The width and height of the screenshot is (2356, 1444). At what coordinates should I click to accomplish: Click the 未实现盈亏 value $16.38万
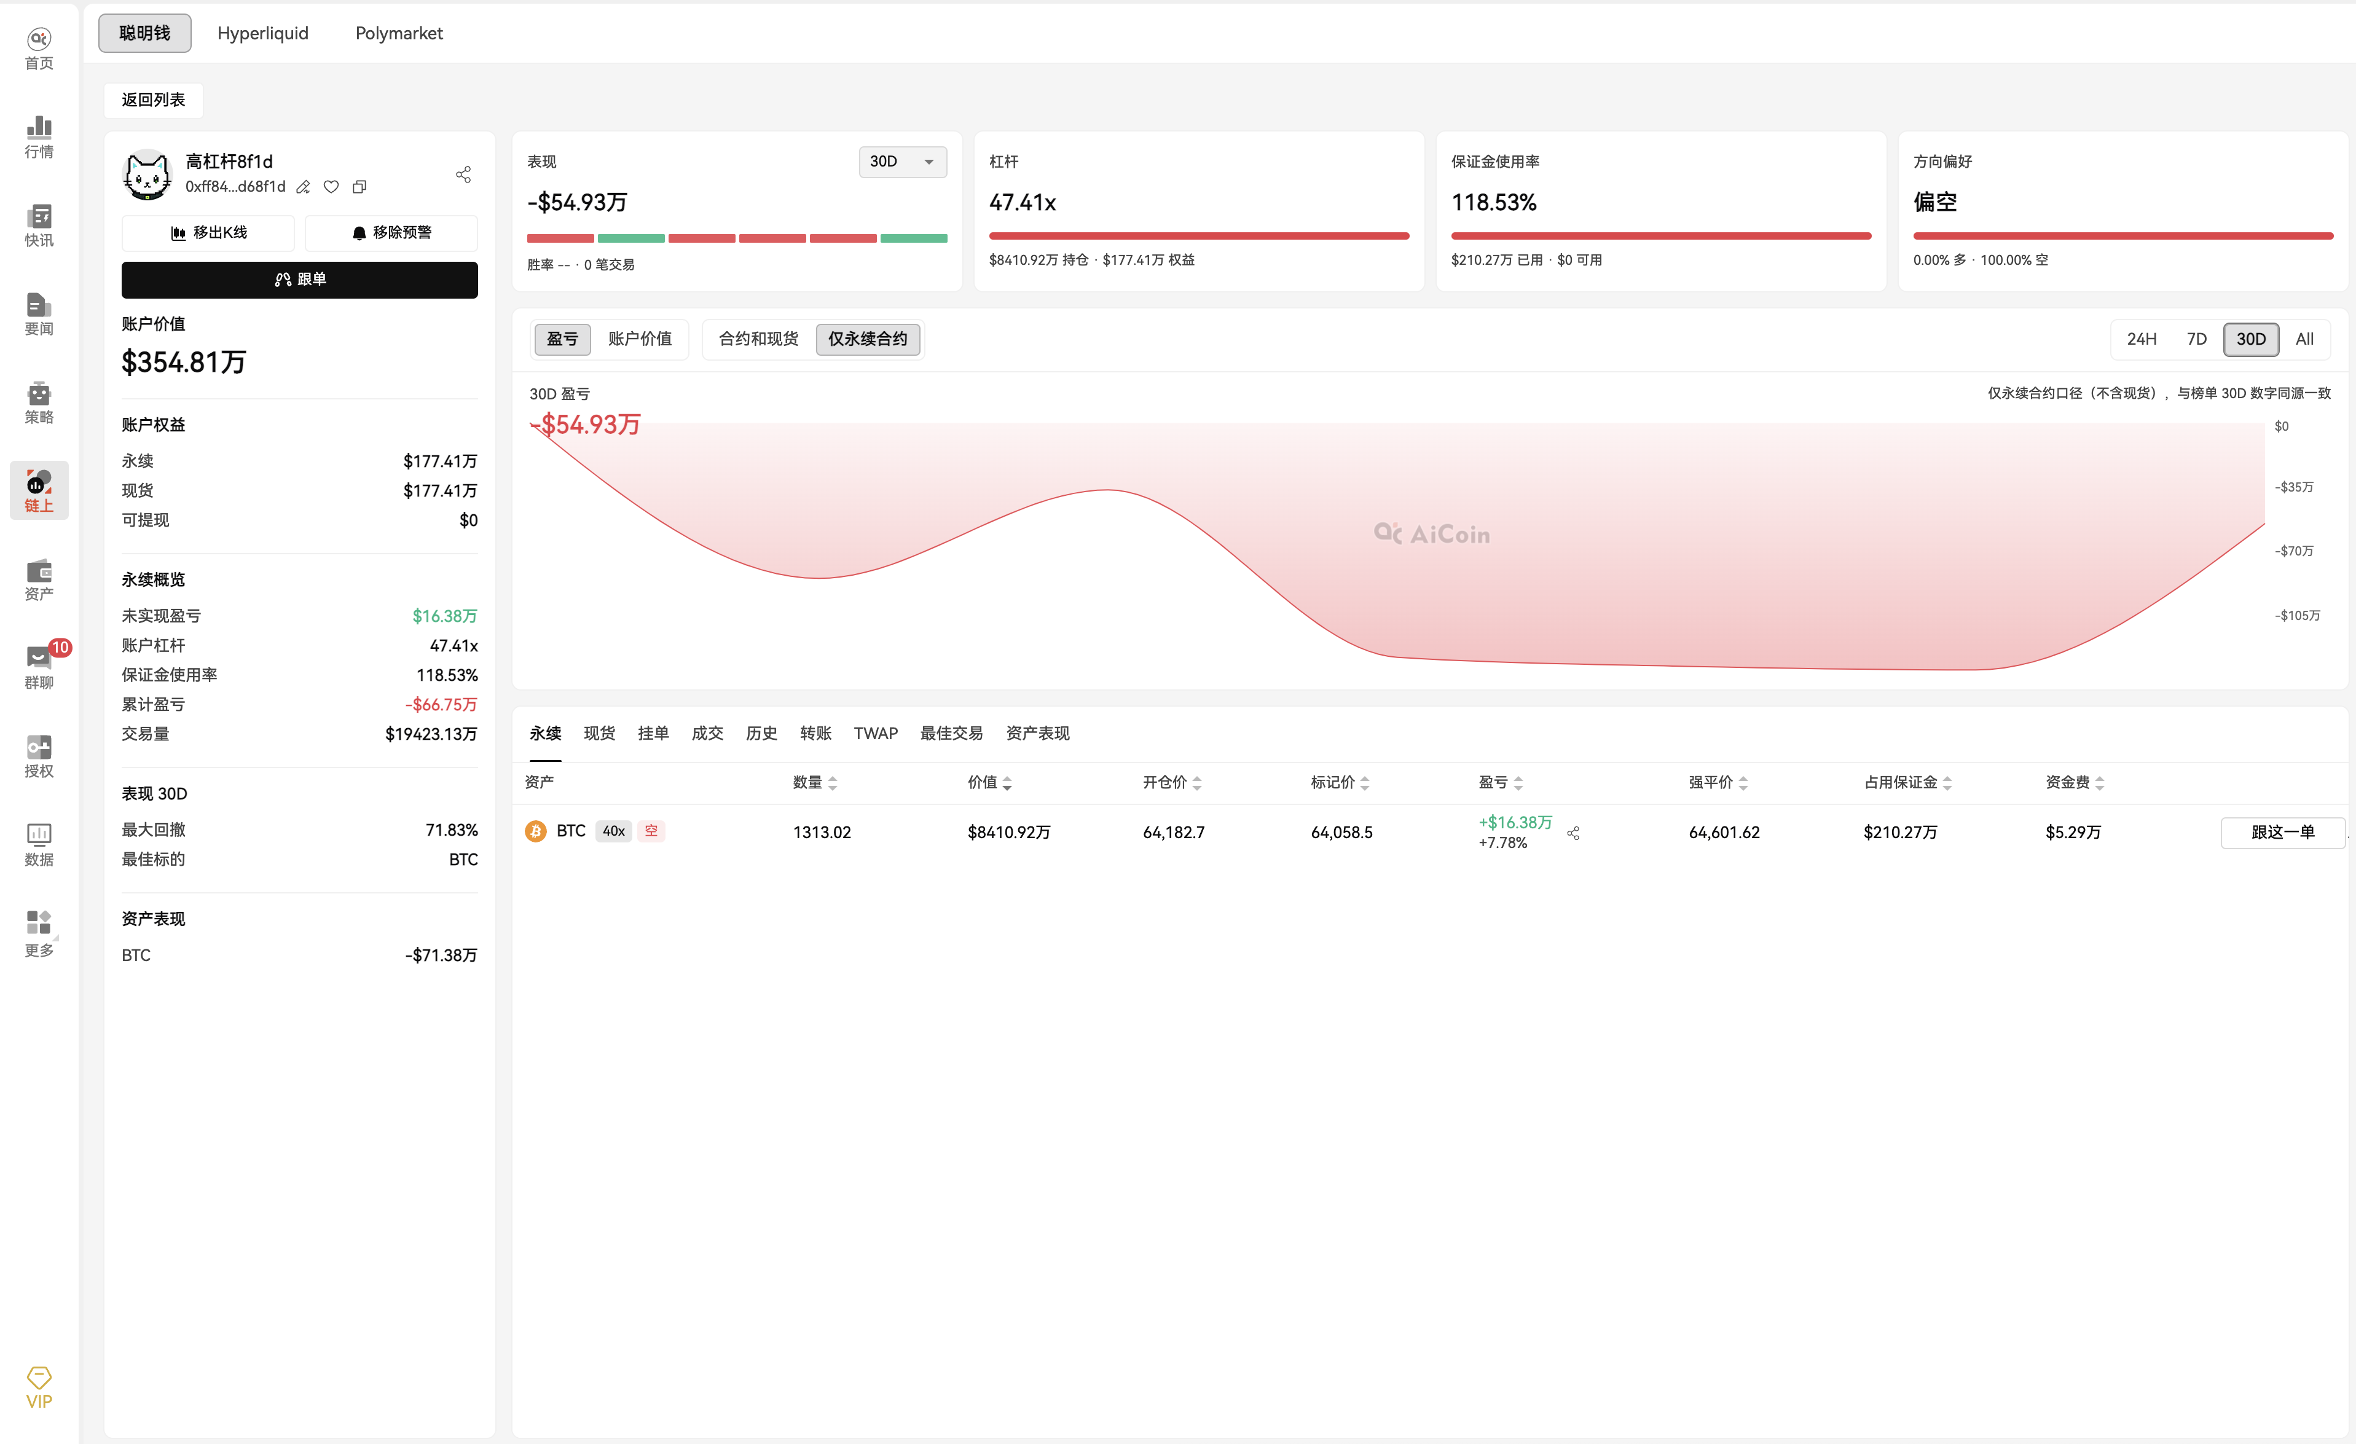click(445, 617)
